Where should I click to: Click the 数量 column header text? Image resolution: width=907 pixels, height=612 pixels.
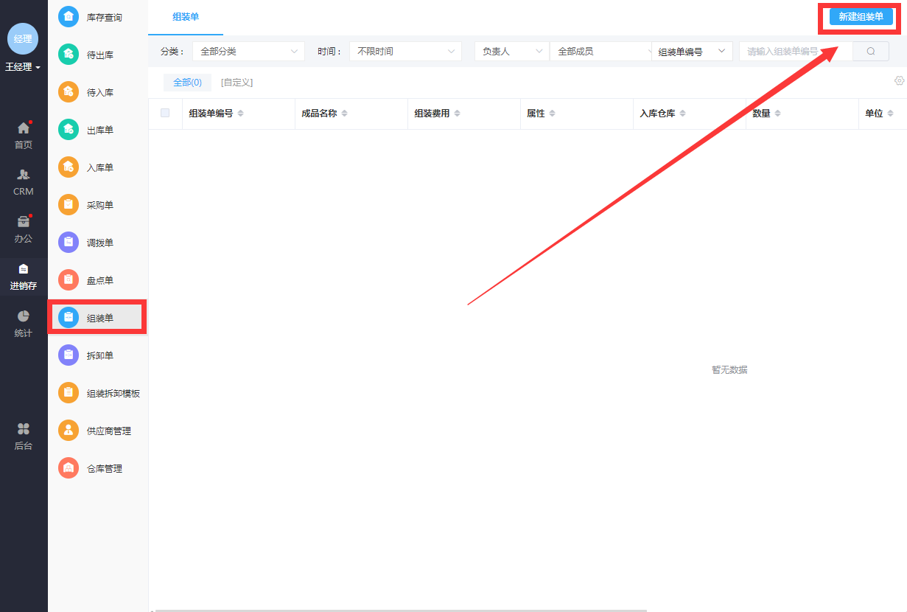coord(761,114)
